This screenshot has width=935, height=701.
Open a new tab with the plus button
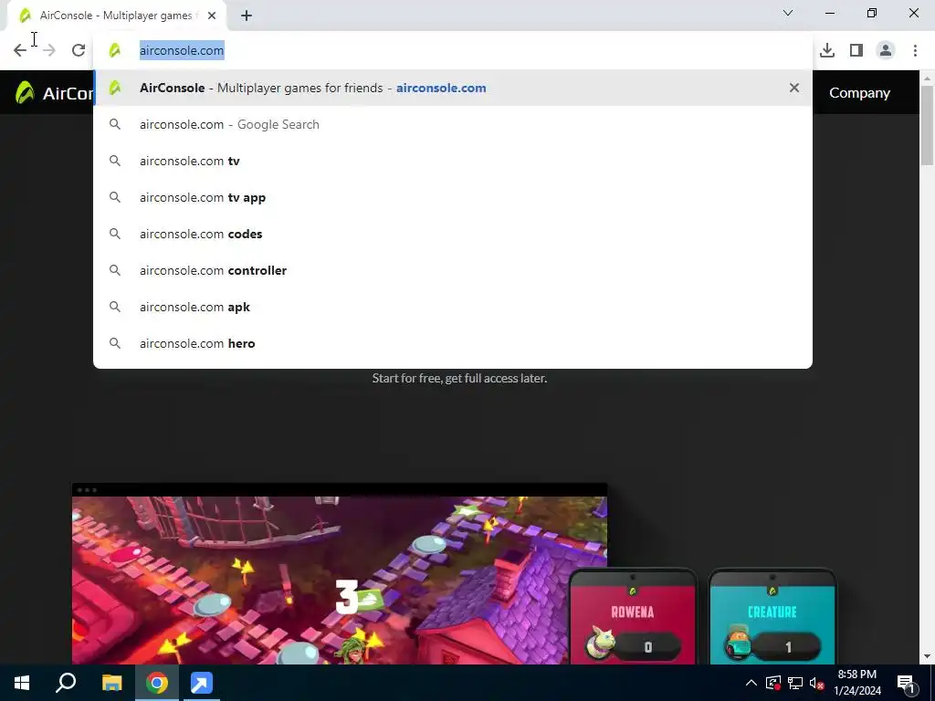[247, 16]
